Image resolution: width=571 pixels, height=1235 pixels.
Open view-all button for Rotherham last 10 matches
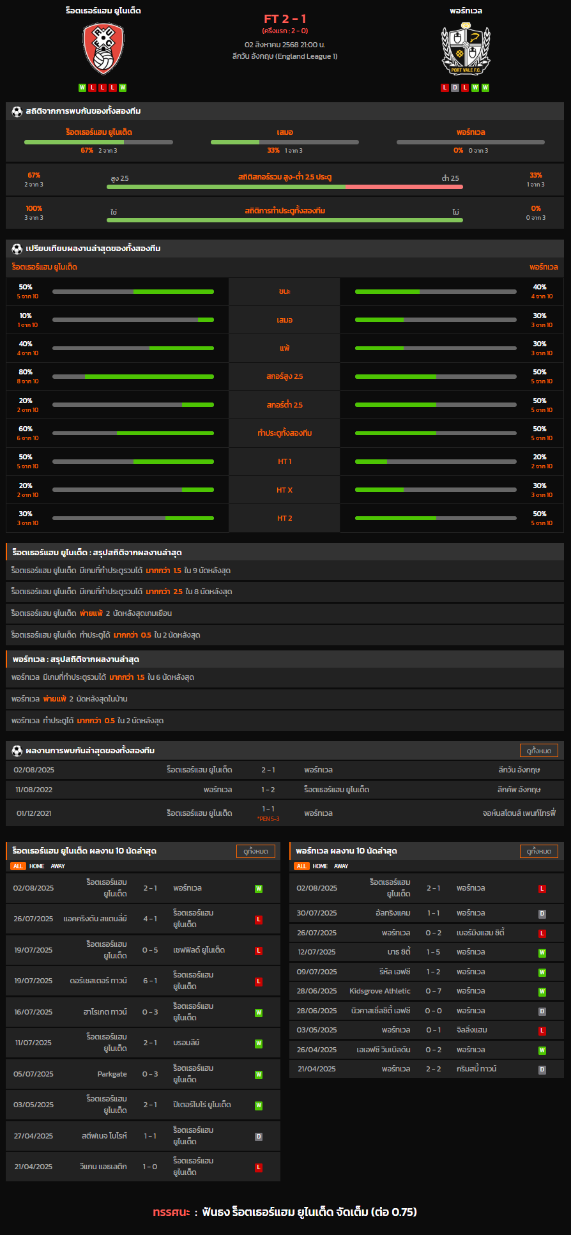click(x=255, y=851)
